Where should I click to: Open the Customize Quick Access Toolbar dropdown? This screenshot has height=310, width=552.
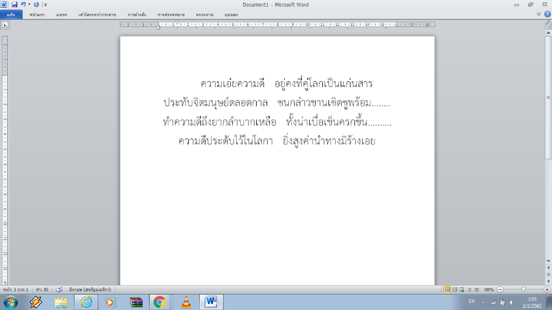tap(45, 4)
